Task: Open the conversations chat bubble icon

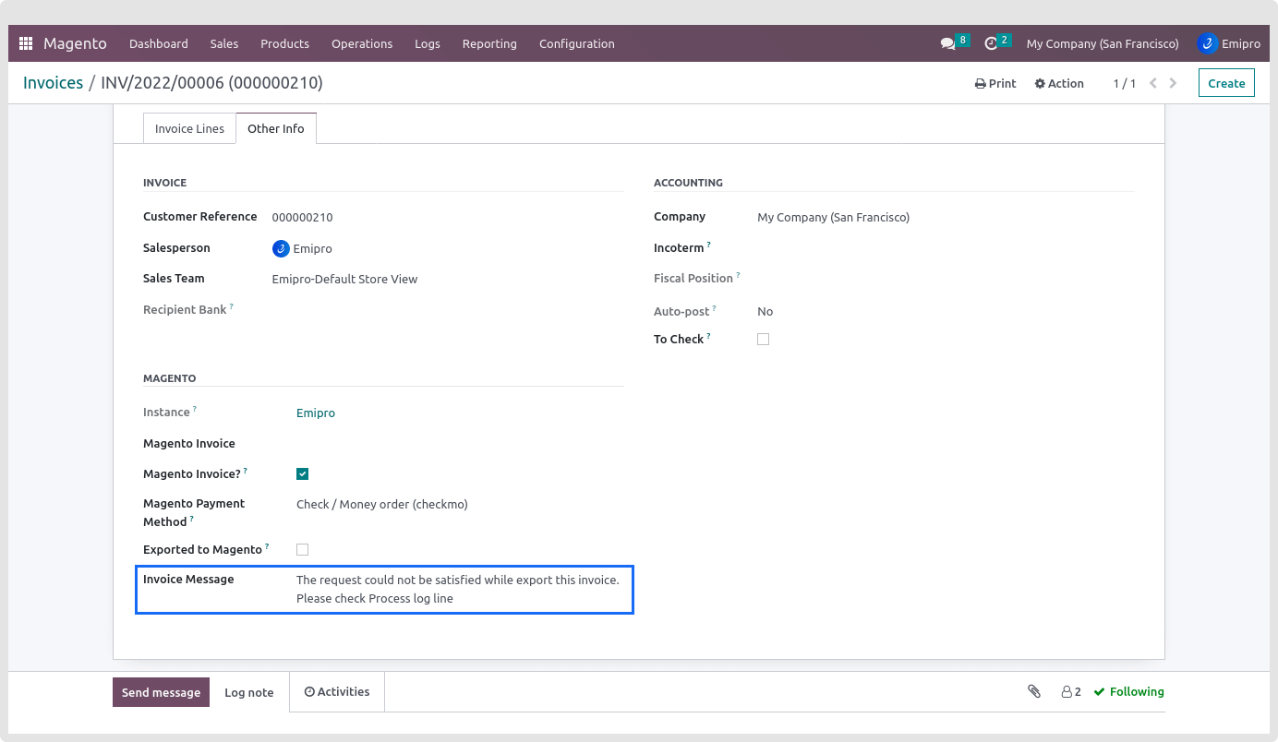Action: click(947, 43)
